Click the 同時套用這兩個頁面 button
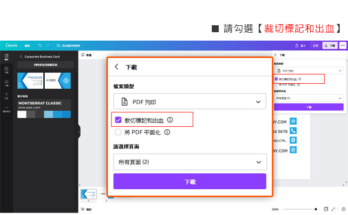Viewport: 348px width, 215px height. coord(45,65)
